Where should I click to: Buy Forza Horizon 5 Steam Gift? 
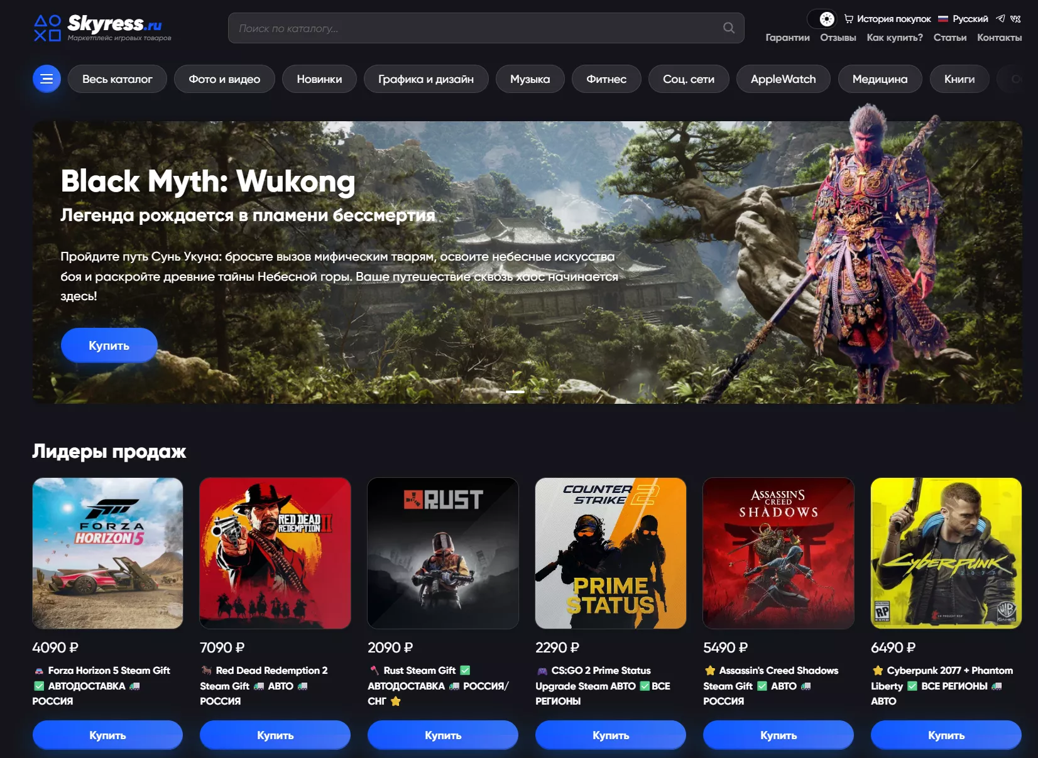(108, 735)
